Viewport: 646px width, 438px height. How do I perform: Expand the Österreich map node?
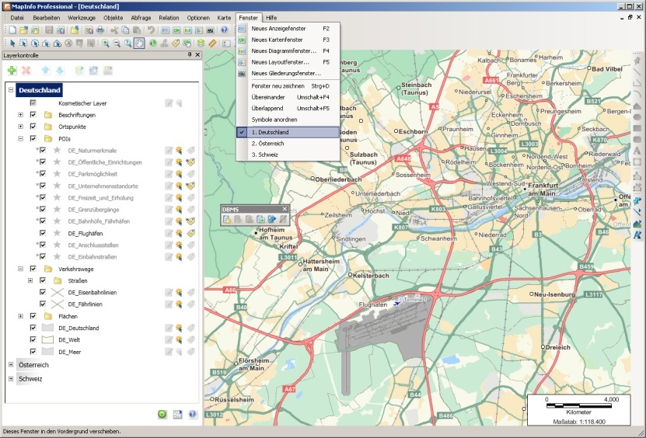point(11,365)
